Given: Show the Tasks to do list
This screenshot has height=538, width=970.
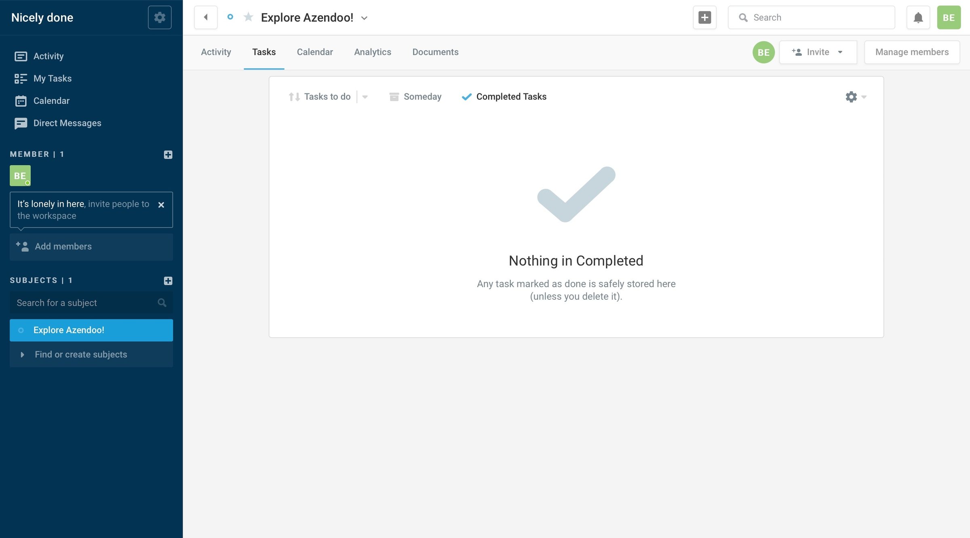Looking at the screenshot, I should [x=320, y=97].
